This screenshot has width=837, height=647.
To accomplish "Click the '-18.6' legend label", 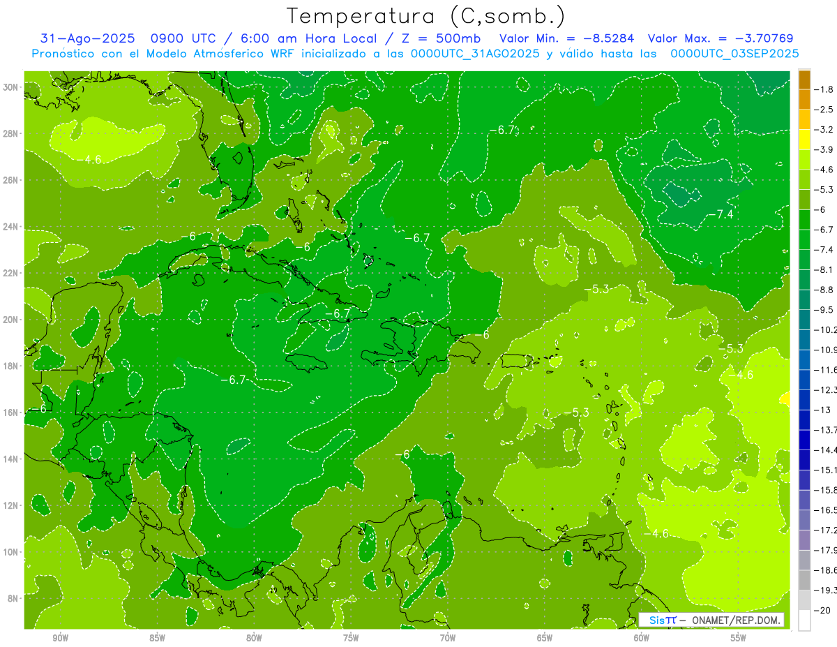I will [x=826, y=570].
